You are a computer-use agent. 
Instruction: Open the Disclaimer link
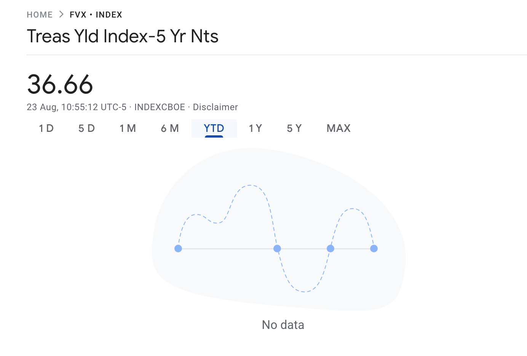215,107
